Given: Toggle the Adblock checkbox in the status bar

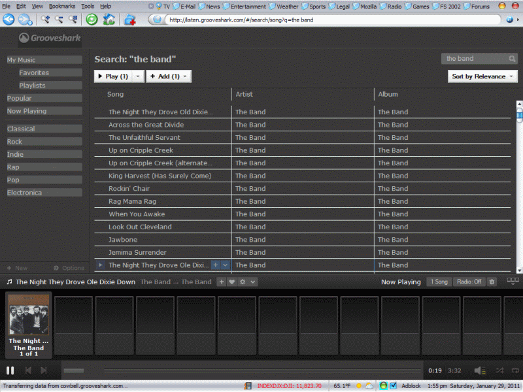Looking at the screenshot, I should [394, 385].
